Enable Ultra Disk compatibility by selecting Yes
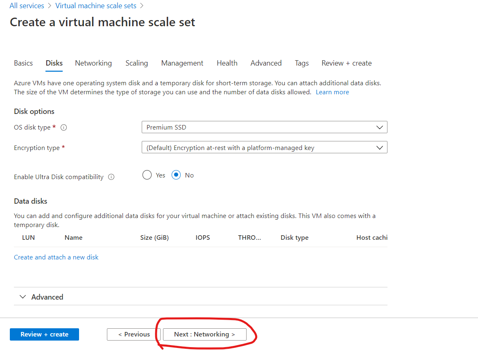Screen dimensions: 478x350 [x=147, y=175]
